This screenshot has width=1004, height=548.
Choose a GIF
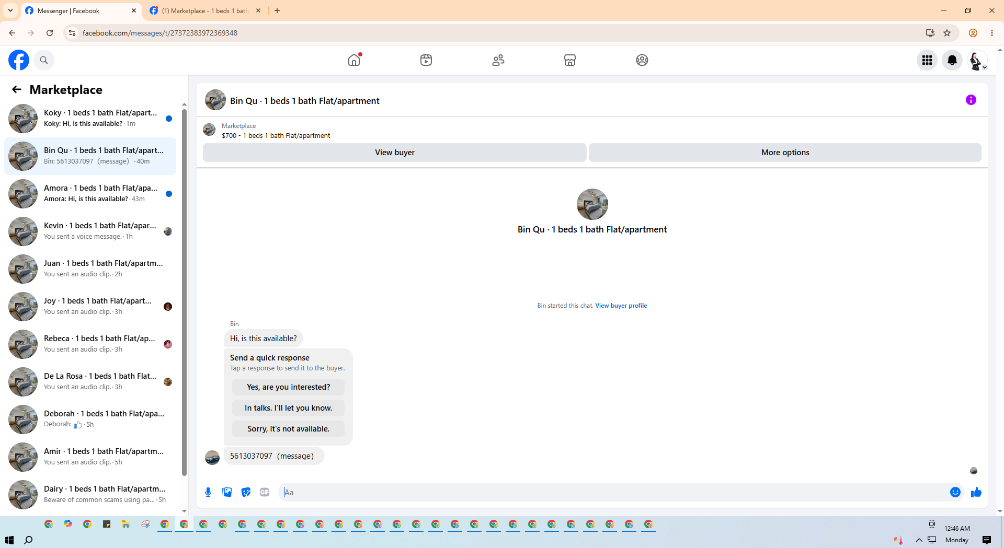click(265, 492)
